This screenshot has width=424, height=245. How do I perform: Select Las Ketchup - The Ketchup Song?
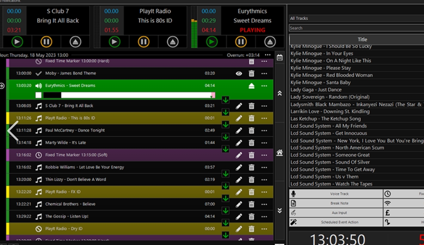coord(325,119)
